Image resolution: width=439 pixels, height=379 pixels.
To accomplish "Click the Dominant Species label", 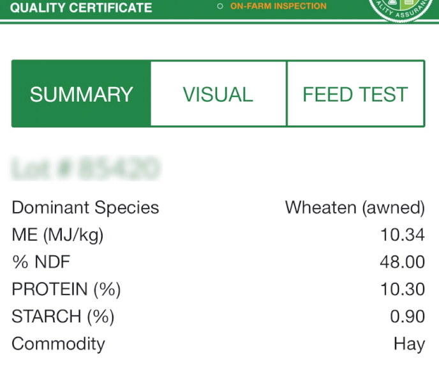I will pos(86,208).
